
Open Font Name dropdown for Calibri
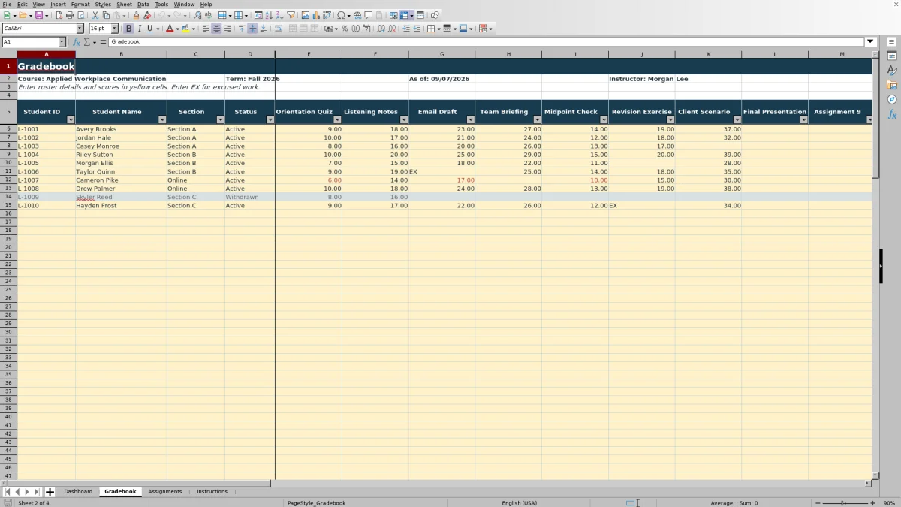click(80, 29)
